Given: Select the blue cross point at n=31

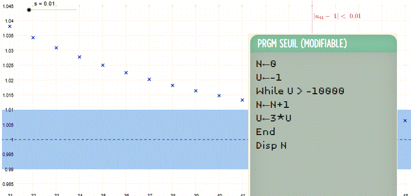Looking at the screenshot, I should click(10, 26).
